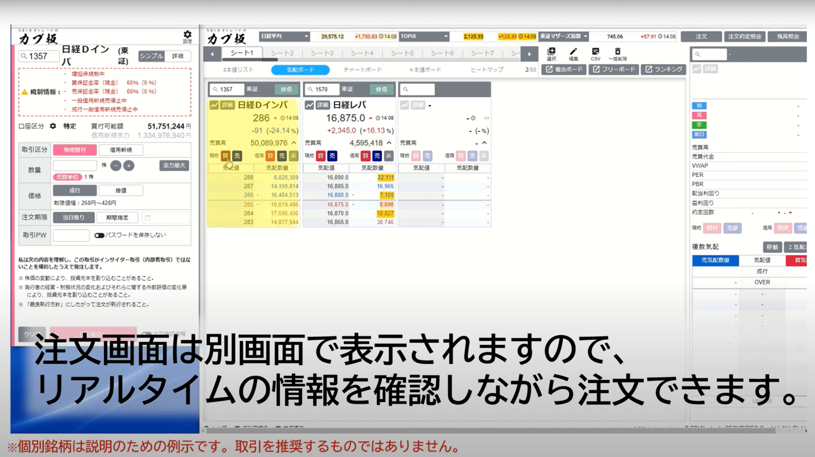Collapse 売買高 chevron on the empty third card

click(484, 143)
